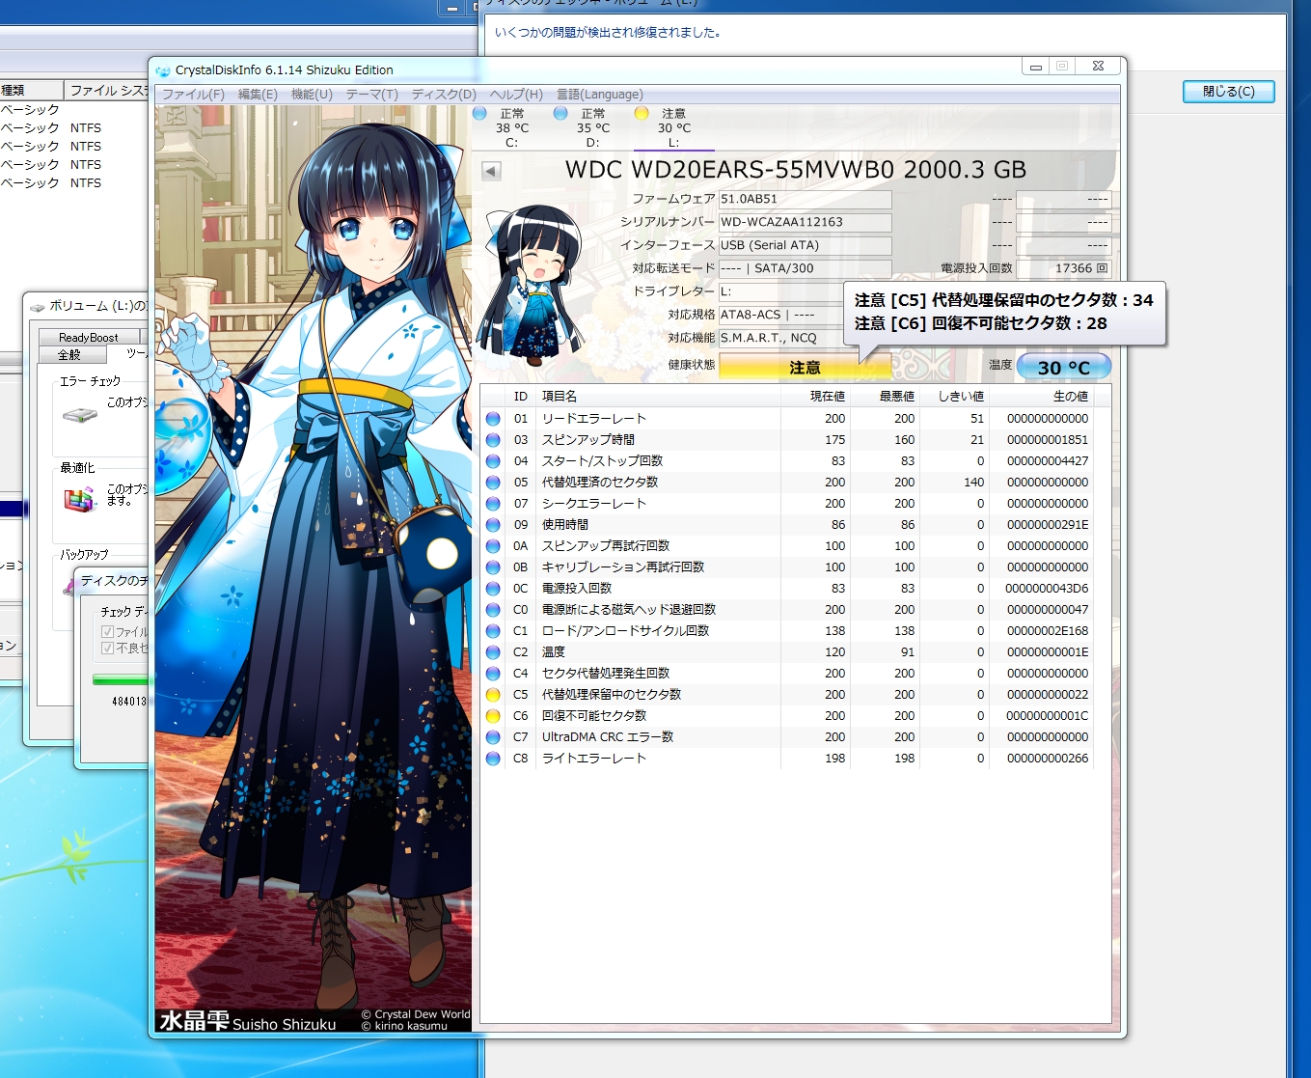Image resolution: width=1311 pixels, height=1078 pixels.
Task: Open the 言語(Language) menu
Action: click(599, 95)
